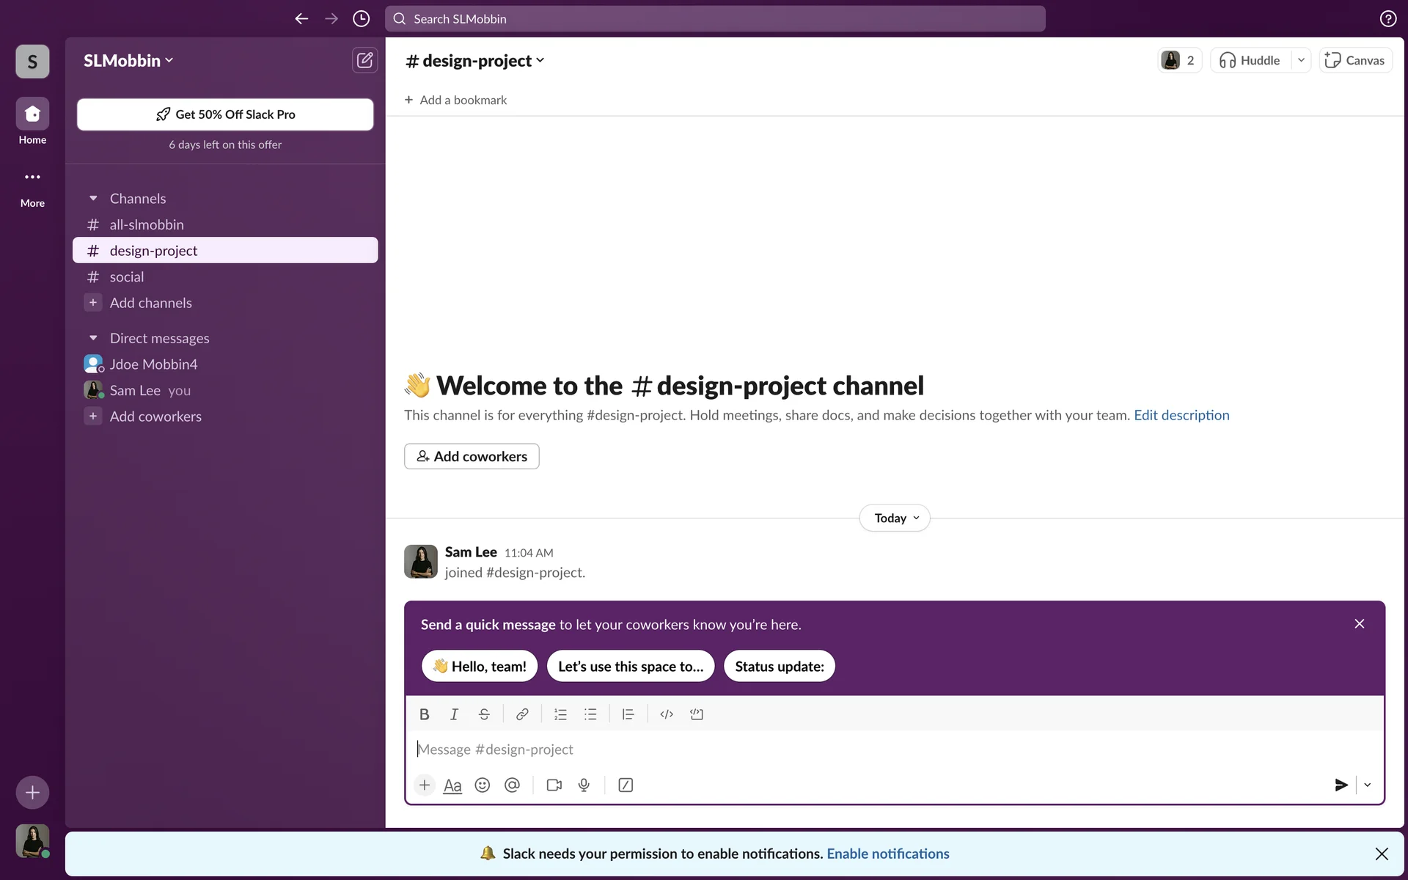Viewport: 1408px width, 880px height.
Task: Switch to the social channel
Action: click(x=127, y=277)
